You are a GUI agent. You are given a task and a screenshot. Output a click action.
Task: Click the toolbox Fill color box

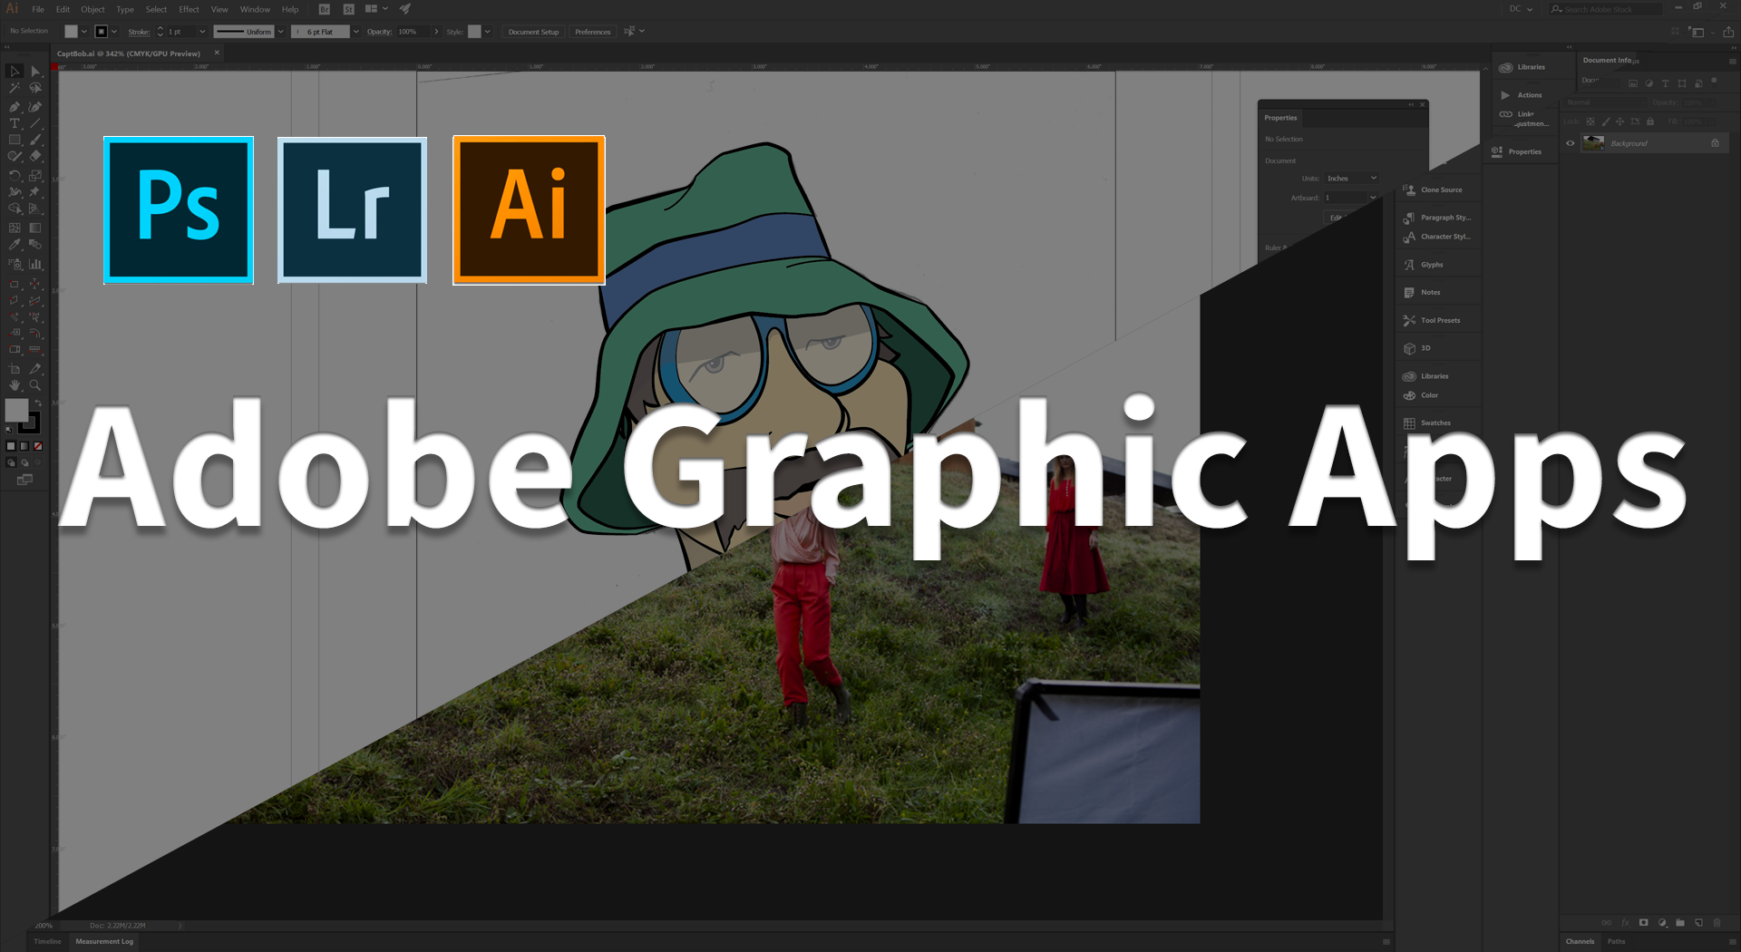point(16,411)
